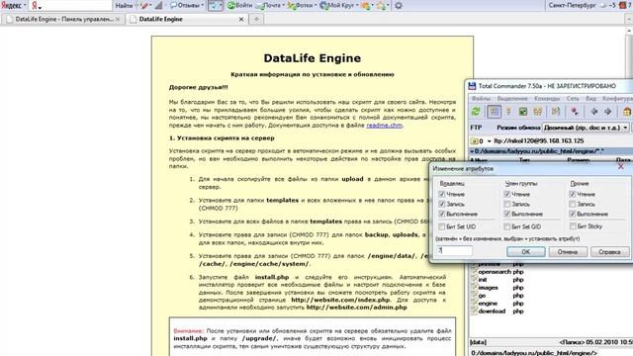Enable the 'Бит Set GID' checkbox
This screenshot has height=356, width=633.
click(x=507, y=226)
